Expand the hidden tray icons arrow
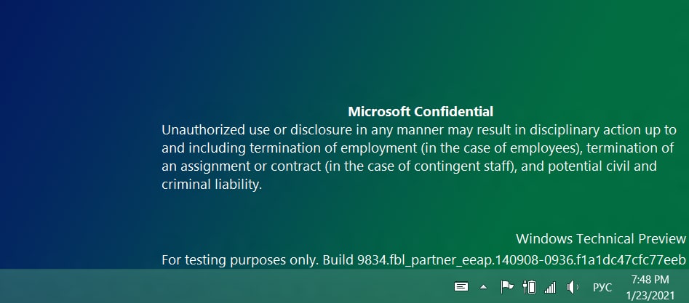689x303 pixels. (483, 287)
